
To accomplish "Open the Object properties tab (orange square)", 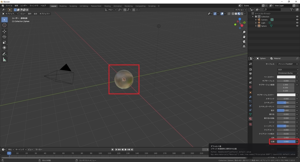I will click(x=250, y=92).
